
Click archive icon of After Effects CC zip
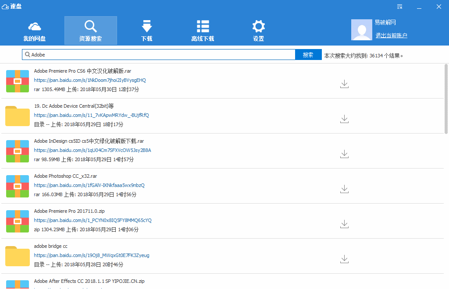(x=18, y=285)
